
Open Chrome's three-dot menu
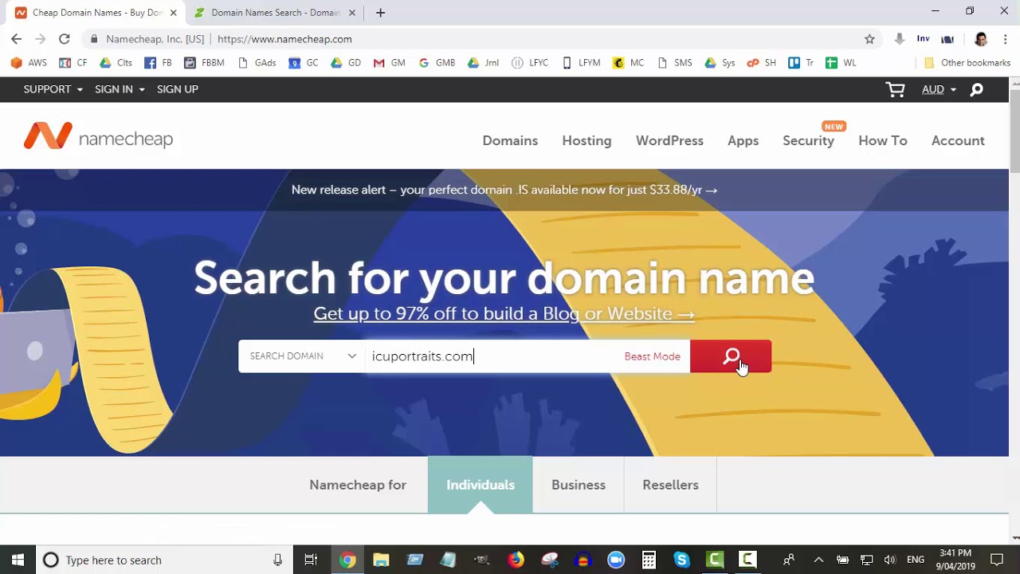coord(1006,39)
